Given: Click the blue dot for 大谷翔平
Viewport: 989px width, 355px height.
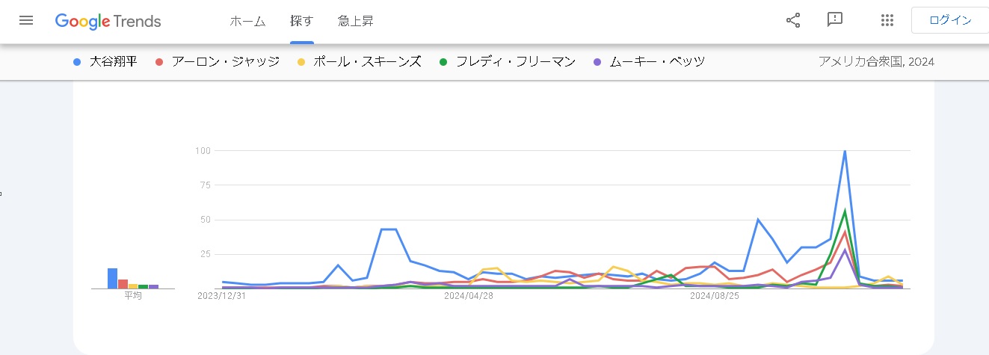Looking at the screenshot, I should [78, 62].
